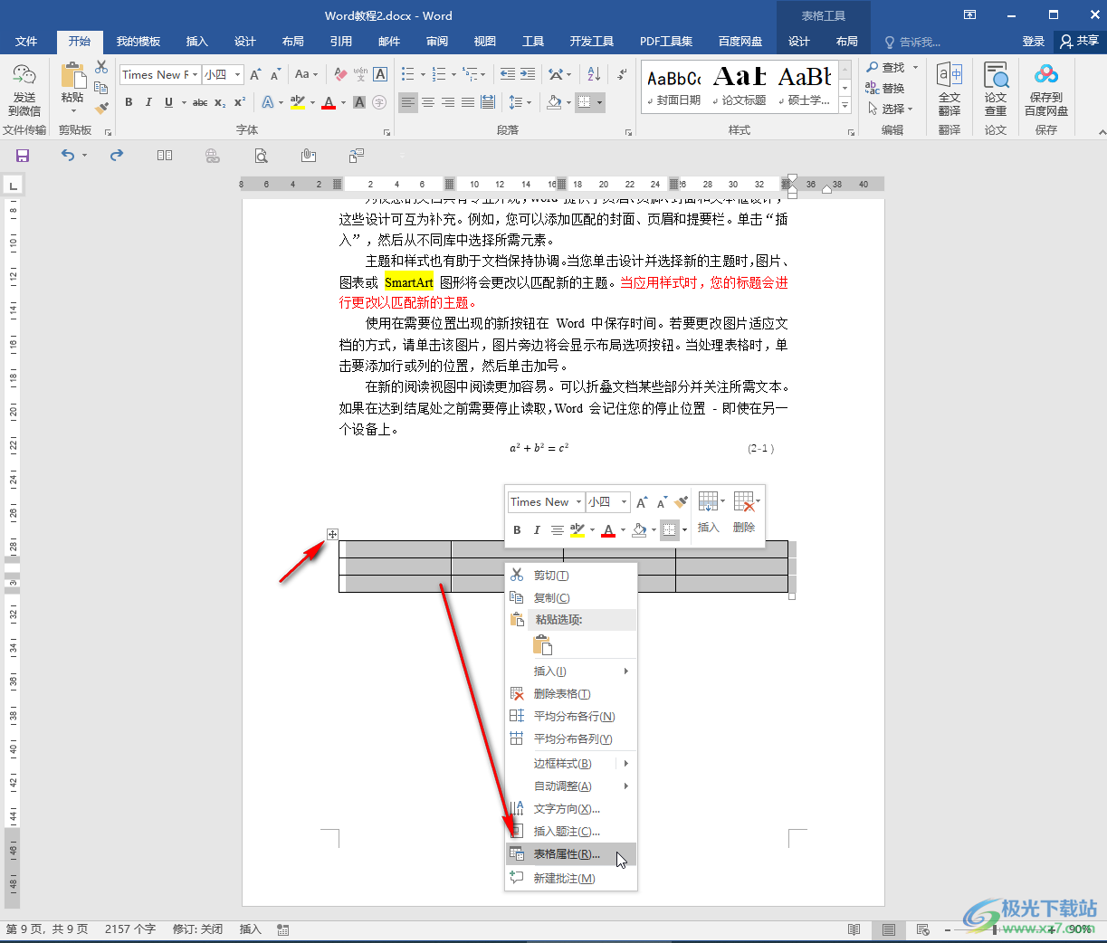
Task: Click the 登录 login button
Action: [1033, 42]
